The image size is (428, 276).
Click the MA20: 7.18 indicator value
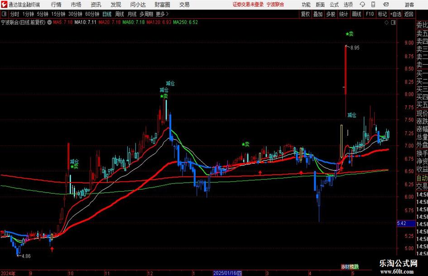(x=110, y=22)
